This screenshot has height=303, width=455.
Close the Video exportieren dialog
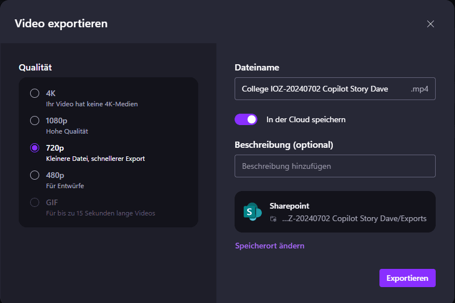pyautogui.click(x=430, y=24)
